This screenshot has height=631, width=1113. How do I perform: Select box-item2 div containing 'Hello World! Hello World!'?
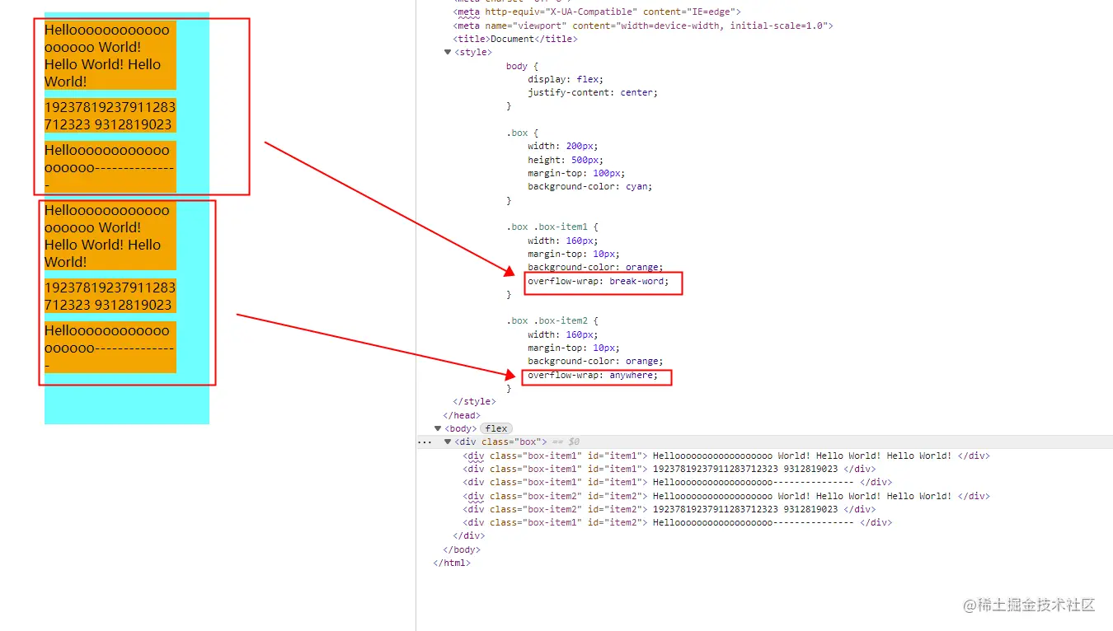coord(726,496)
